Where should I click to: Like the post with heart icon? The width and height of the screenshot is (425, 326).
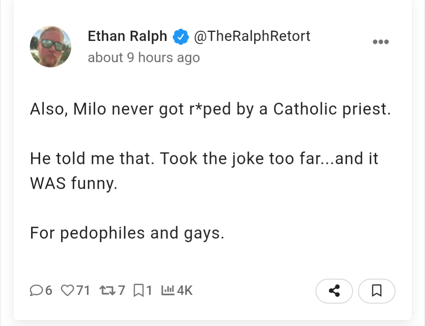(x=68, y=291)
